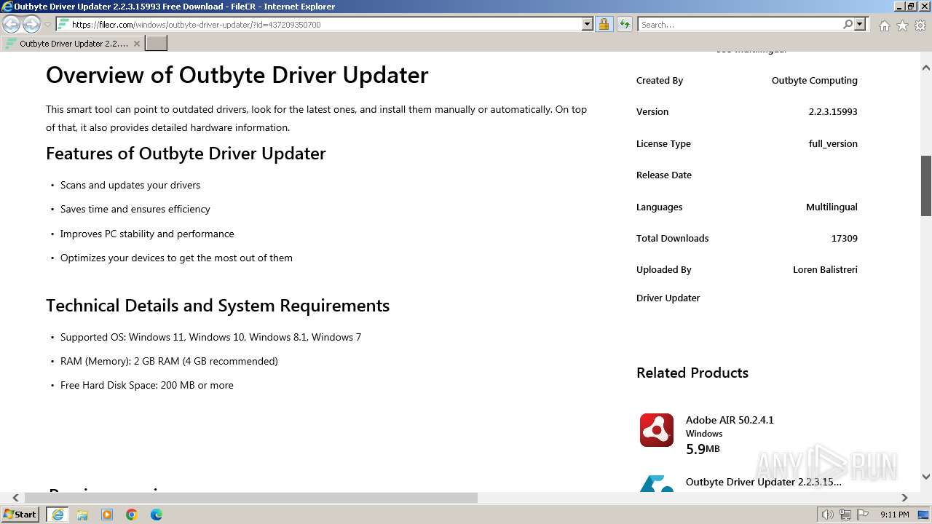The width and height of the screenshot is (932, 524).
Task: Click the Adobe AIR red icon thumbnail
Action: (x=657, y=430)
